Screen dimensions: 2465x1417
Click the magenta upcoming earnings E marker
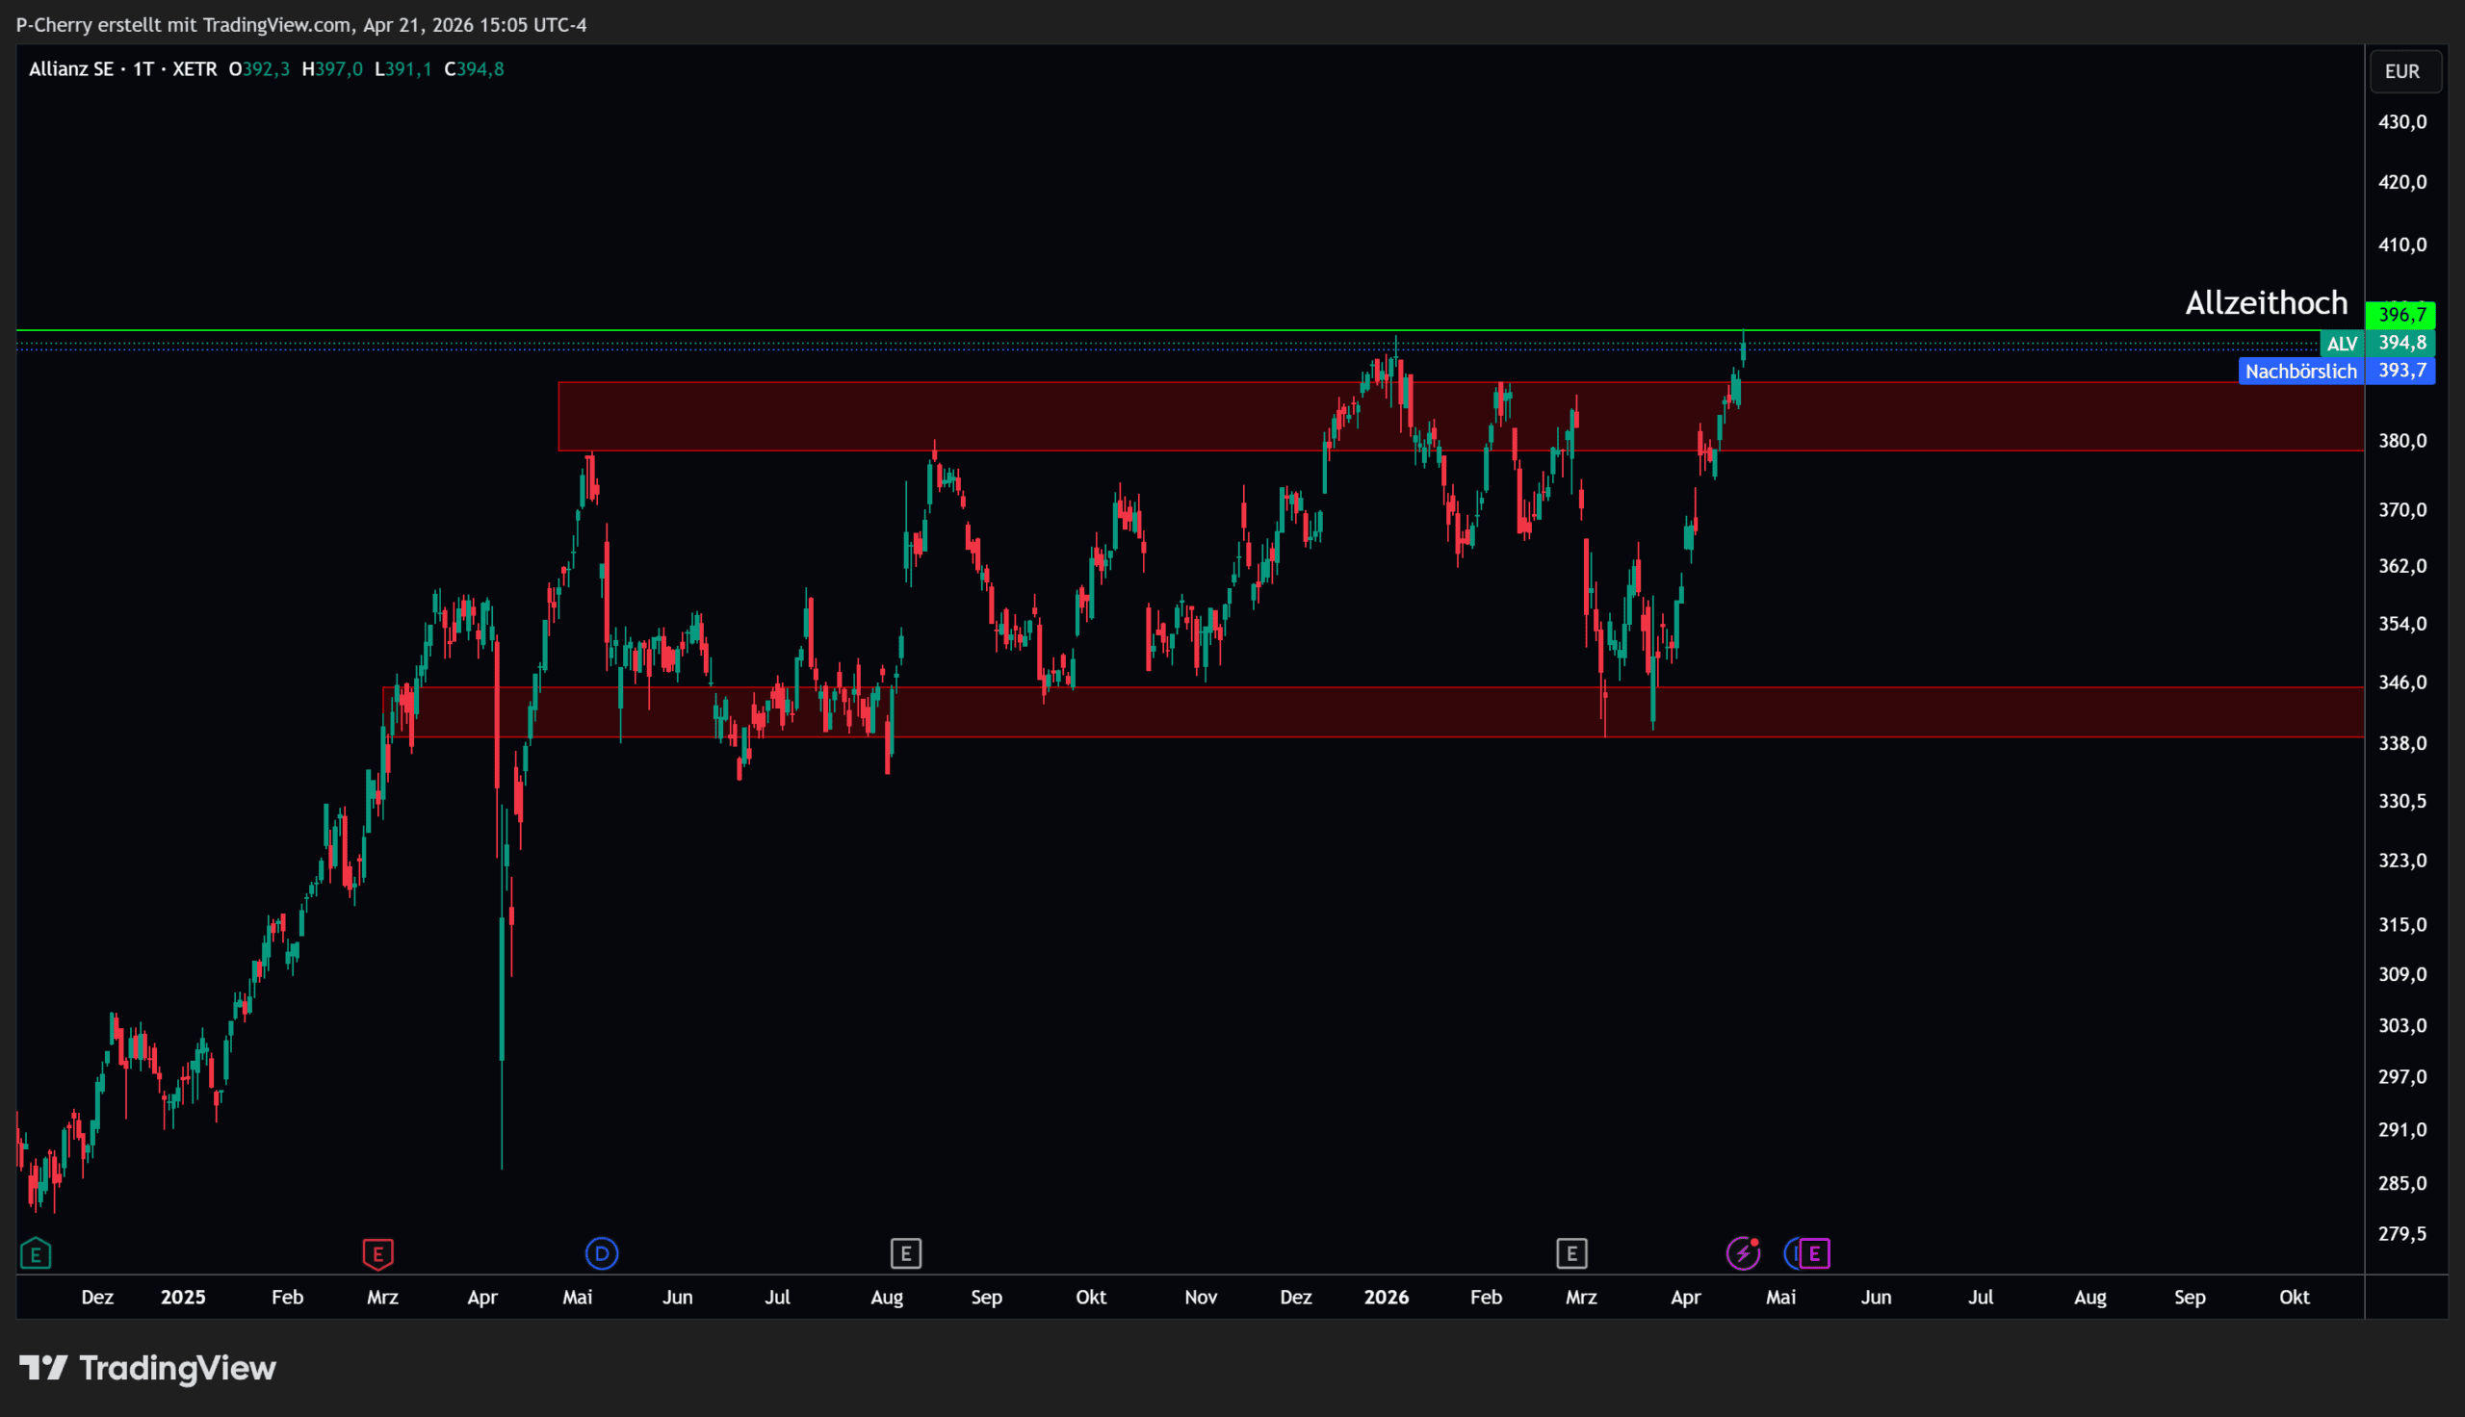tap(1815, 1253)
